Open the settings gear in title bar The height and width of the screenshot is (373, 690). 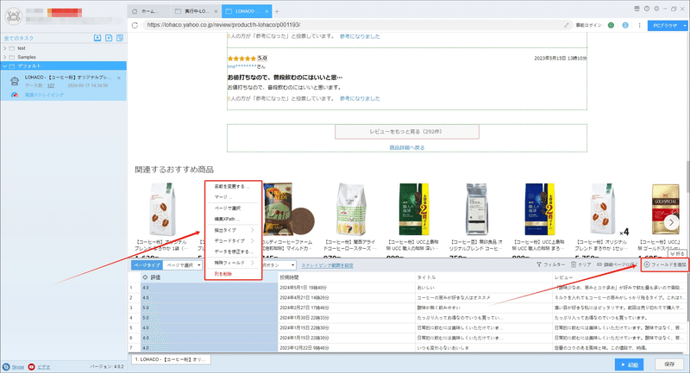656,9
